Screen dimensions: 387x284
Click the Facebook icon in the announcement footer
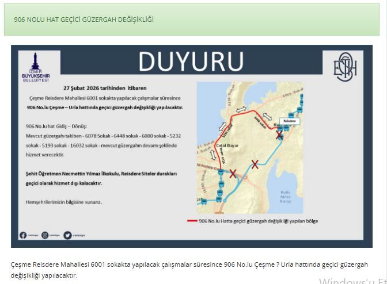(x=23, y=235)
